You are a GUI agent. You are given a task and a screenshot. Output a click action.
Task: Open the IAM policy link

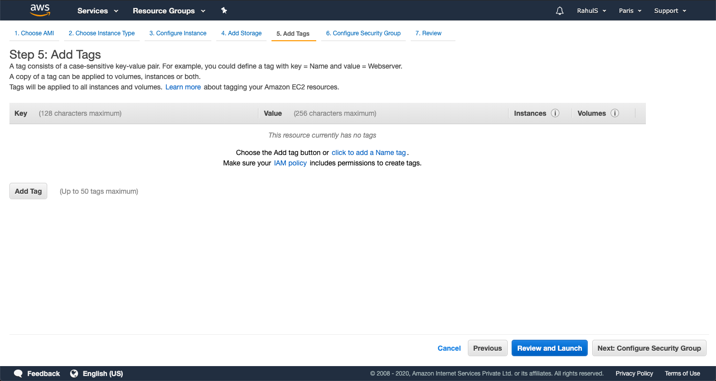(x=290, y=163)
